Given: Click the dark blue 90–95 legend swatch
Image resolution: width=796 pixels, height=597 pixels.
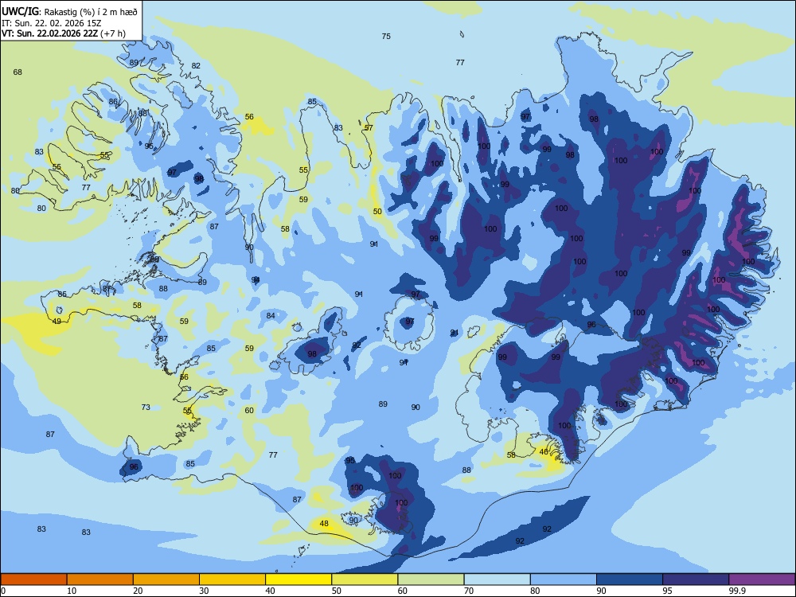Looking at the screenshot, I should click(x=630, y=579).
